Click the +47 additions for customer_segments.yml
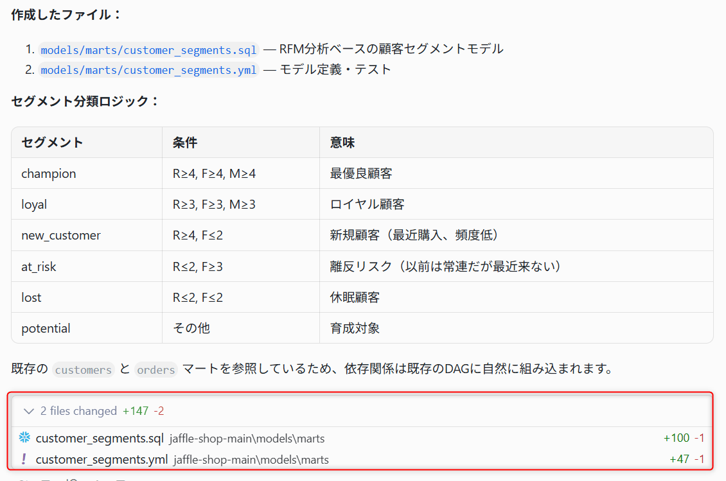This screenshot has height=481, width=726. tap(680, 459)
